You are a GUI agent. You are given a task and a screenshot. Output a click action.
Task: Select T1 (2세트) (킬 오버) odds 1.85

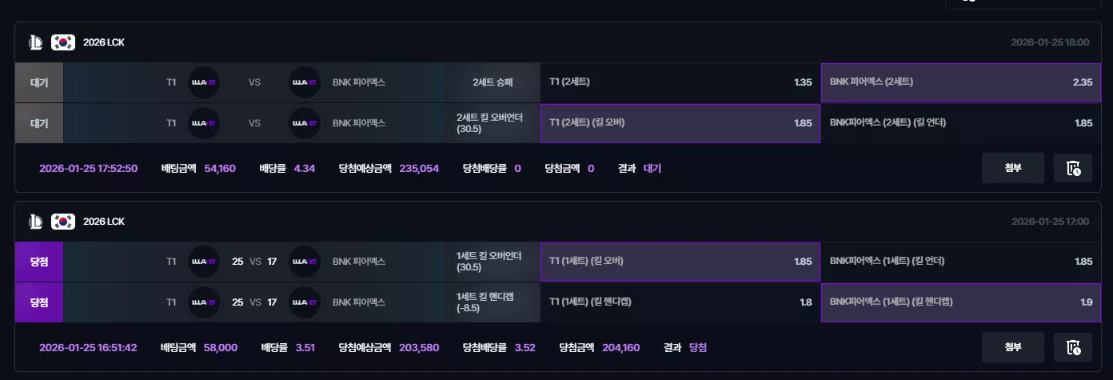pos(680,123)
